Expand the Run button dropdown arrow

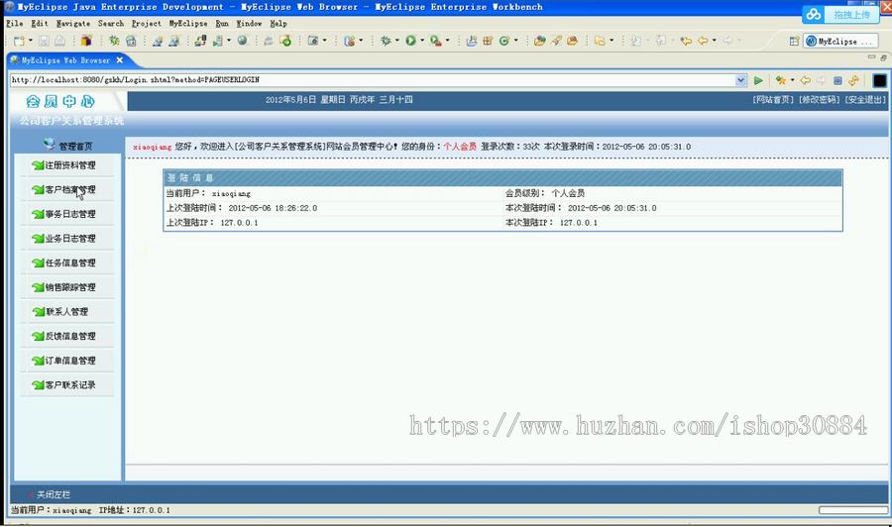click(x=422, y=41)
